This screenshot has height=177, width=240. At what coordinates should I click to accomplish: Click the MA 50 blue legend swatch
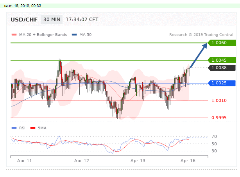pos(74,35)
